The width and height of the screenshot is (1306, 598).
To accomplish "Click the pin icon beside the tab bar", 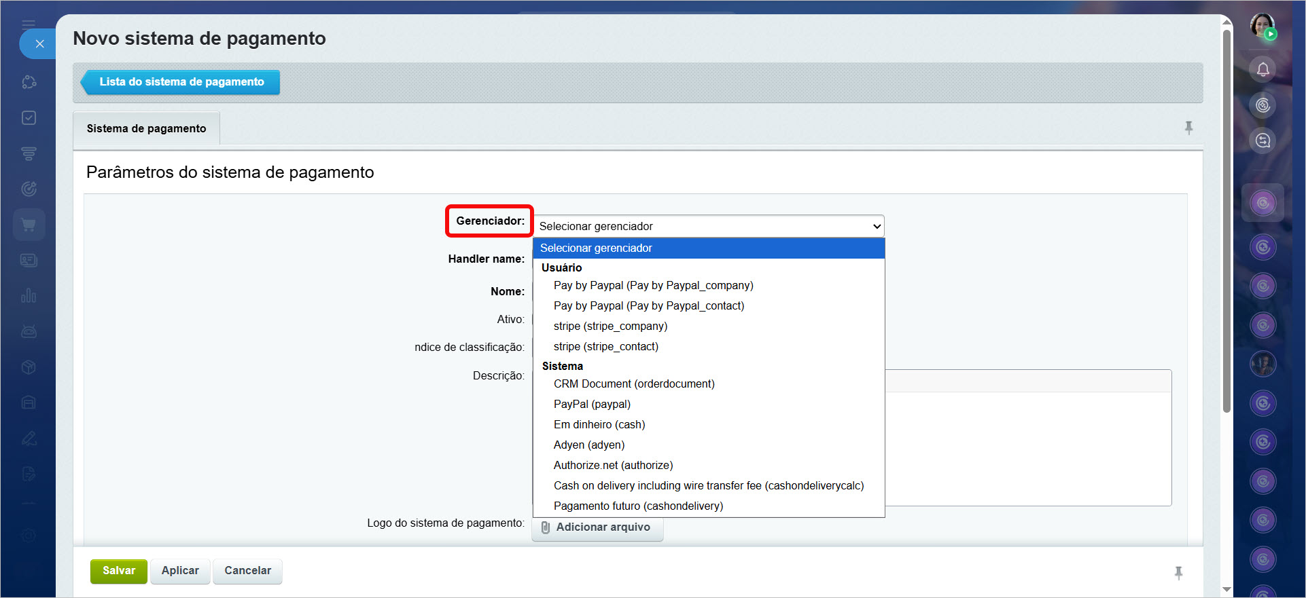I will (1188, 128).
